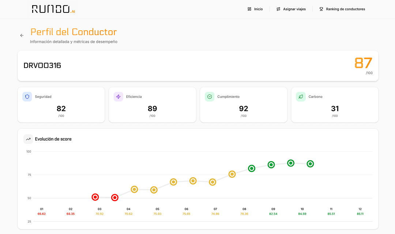Click the Carbono score 31
395x234 pixels.
(x=335, y=108)
